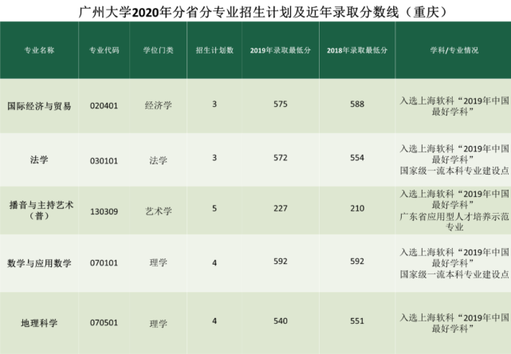
Task: Select 理学 in the 数学与应用数学 row
Action: (158, 262)
